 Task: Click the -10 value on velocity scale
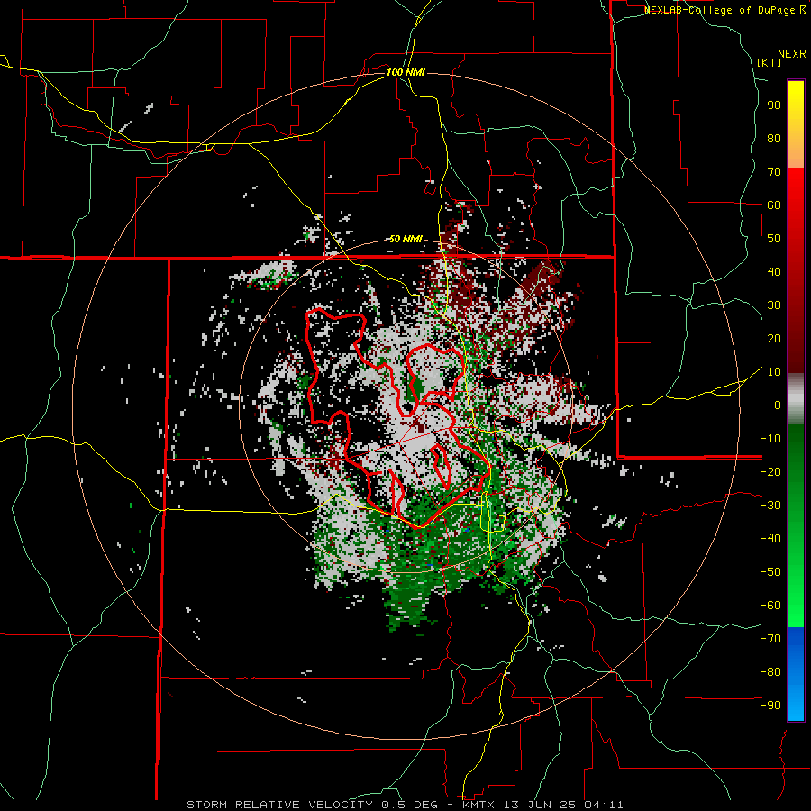point(770,439)
